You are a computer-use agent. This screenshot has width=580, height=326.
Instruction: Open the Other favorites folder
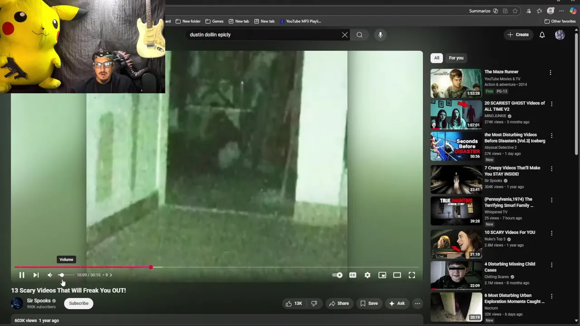pyautogui.click(x=560, y=21)
